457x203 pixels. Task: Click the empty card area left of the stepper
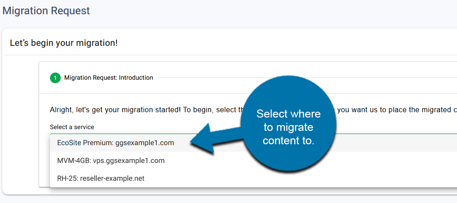(x=21, y=125)
